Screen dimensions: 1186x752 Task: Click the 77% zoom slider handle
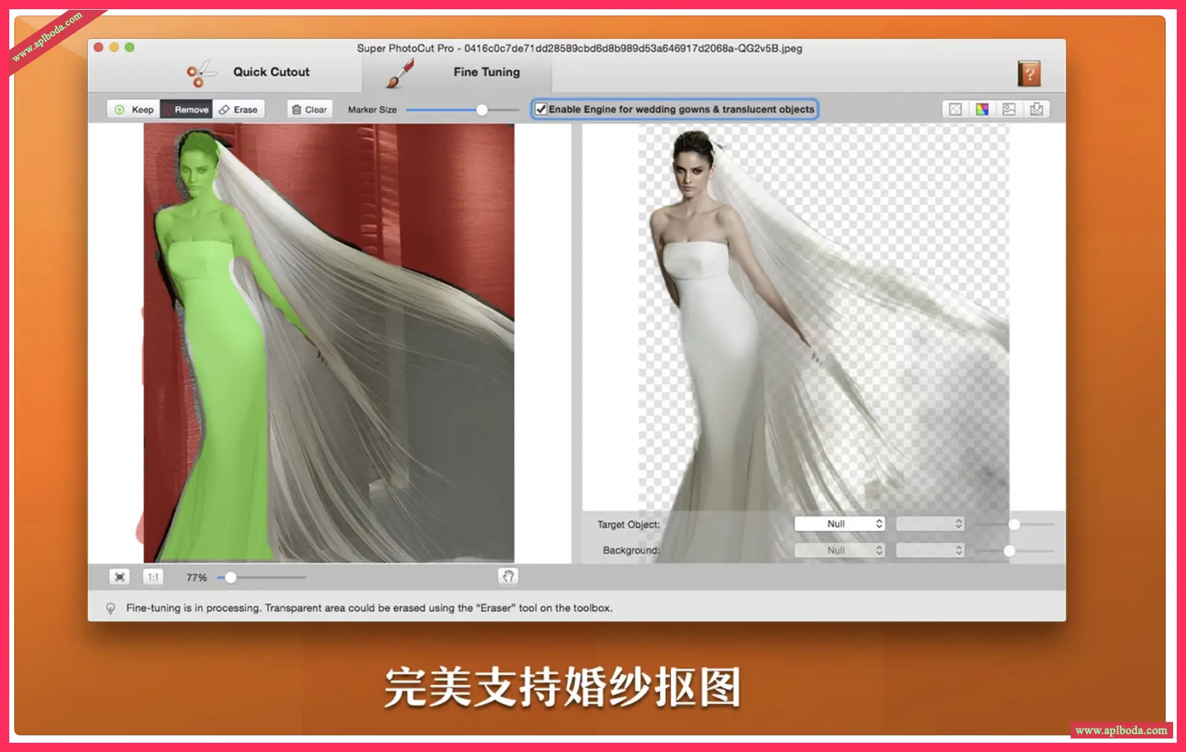pos(231,577)
